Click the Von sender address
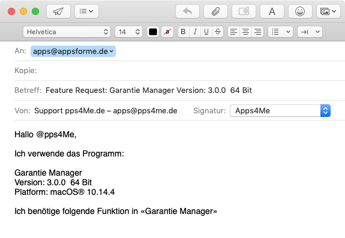Viewport: 345px width, 238px height. 106,110
